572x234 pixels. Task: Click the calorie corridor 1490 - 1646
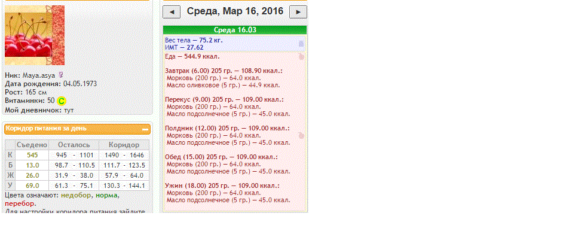[x=124, y=155]
